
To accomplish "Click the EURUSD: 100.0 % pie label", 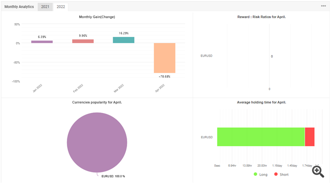I will click(x=113, y=176).
